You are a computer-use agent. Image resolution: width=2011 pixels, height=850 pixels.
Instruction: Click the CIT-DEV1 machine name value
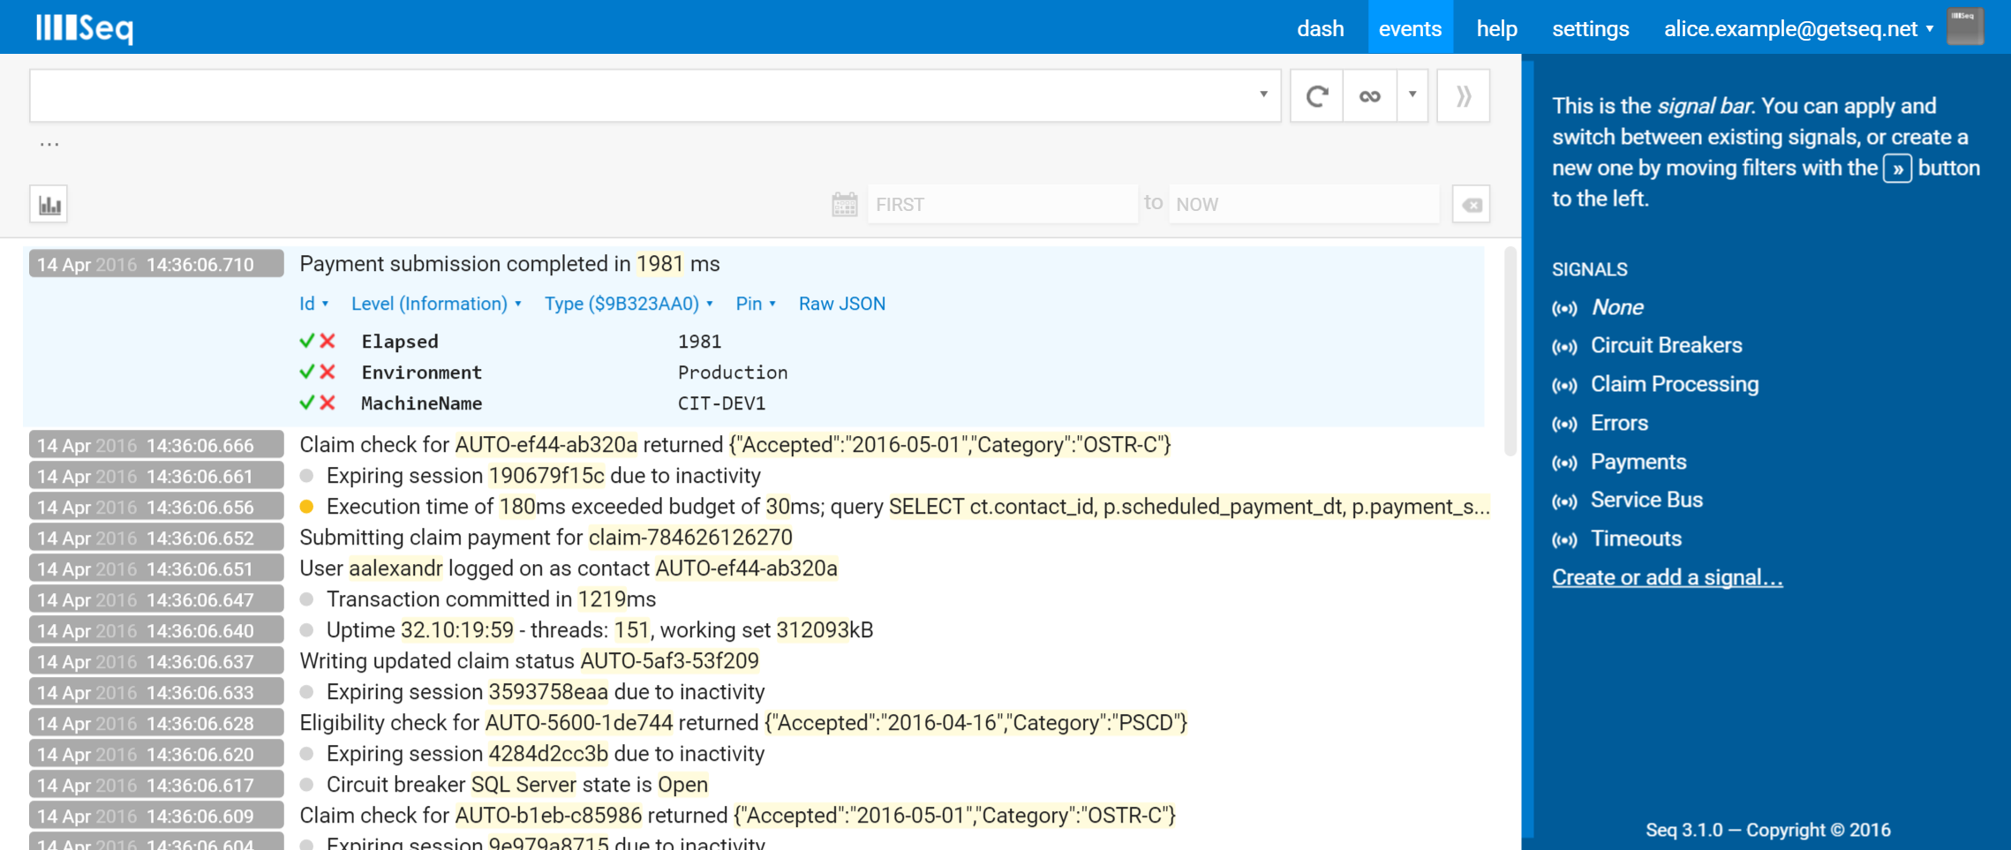click(721, 403)
